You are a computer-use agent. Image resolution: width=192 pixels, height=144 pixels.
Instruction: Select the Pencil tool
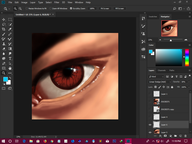click(x=10, y=34)
